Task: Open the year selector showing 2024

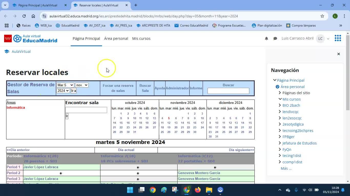Action: [63, 91]
